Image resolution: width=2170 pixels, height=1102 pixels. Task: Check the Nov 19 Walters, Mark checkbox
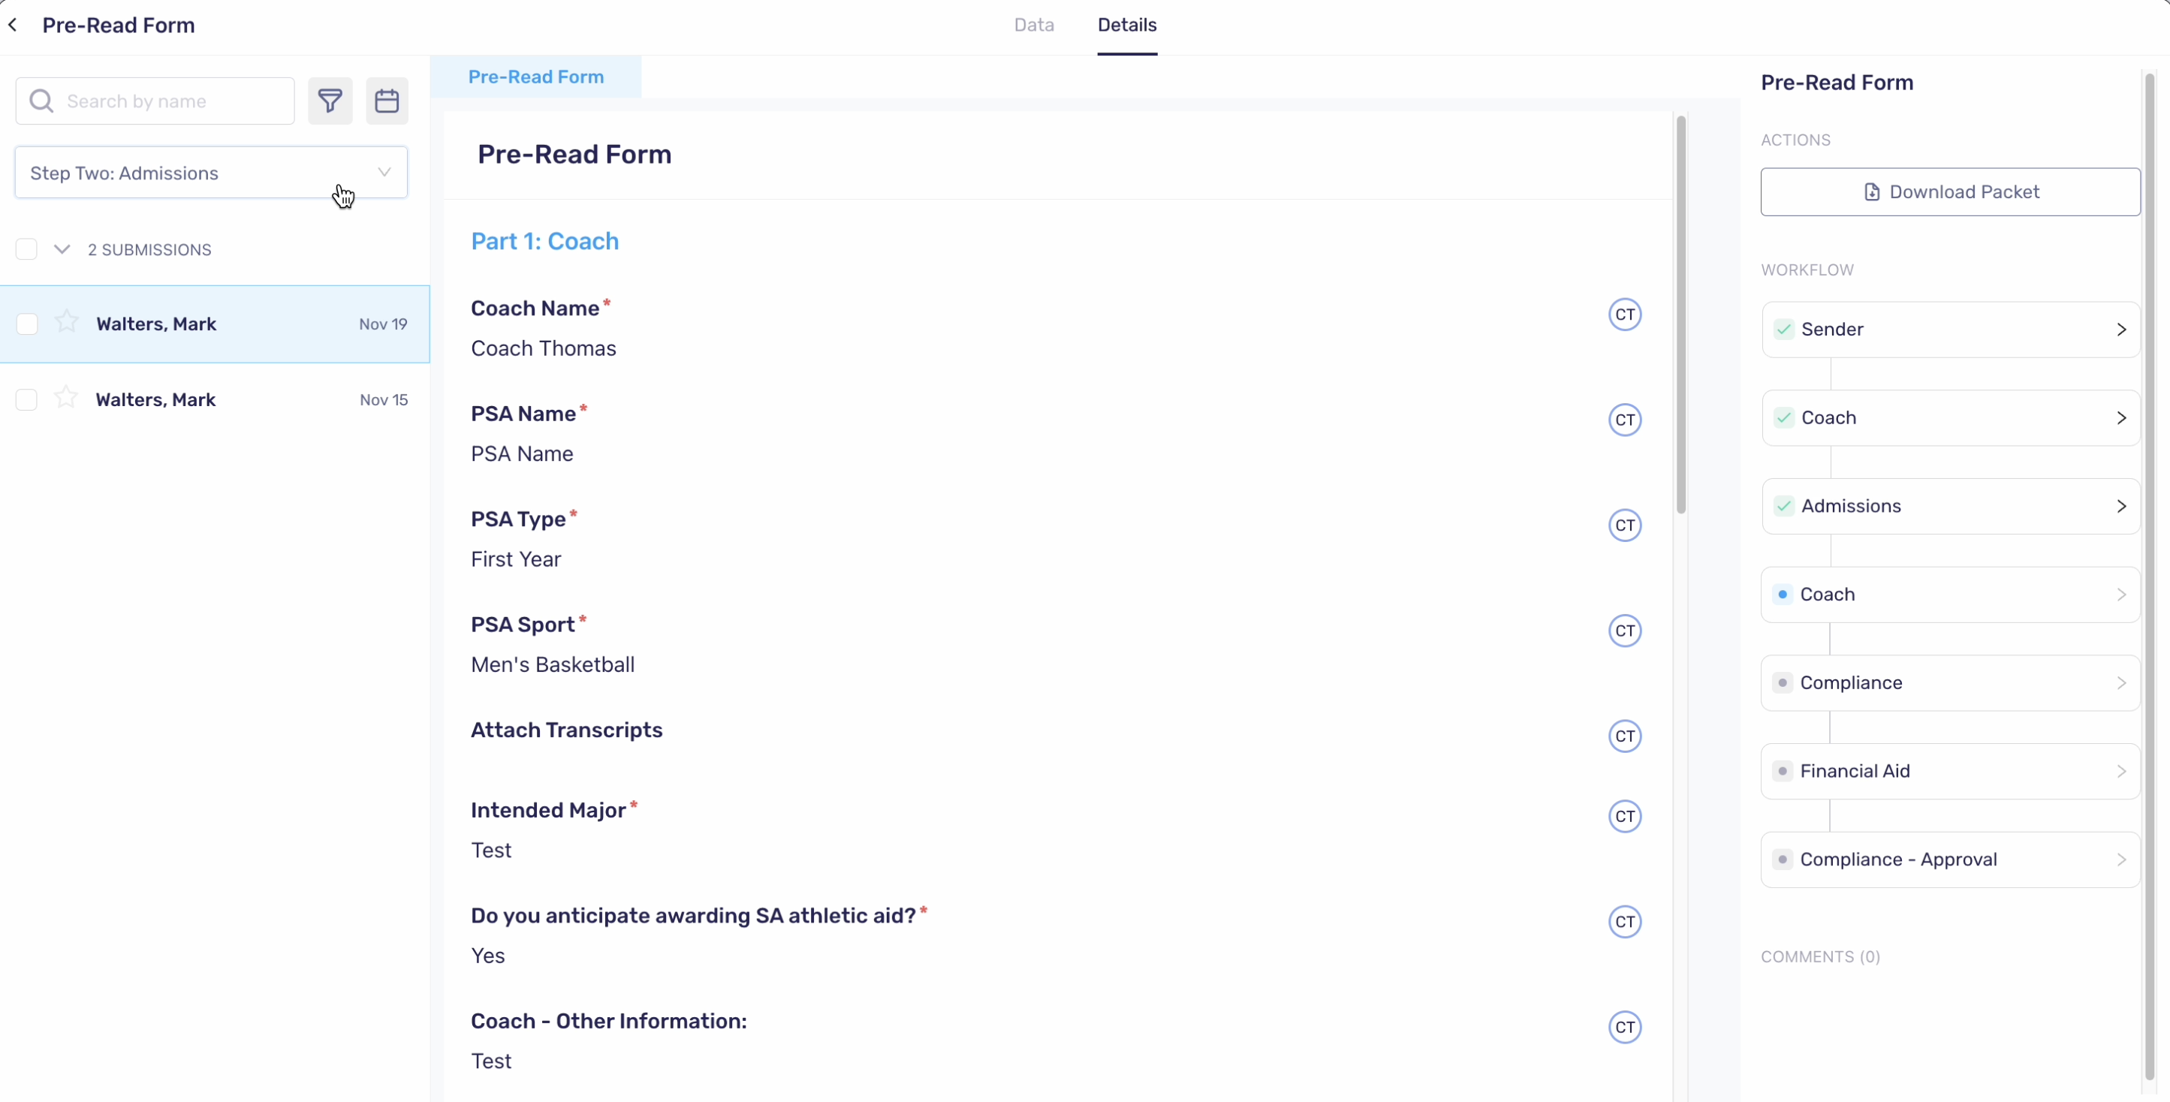pos(27,324)
